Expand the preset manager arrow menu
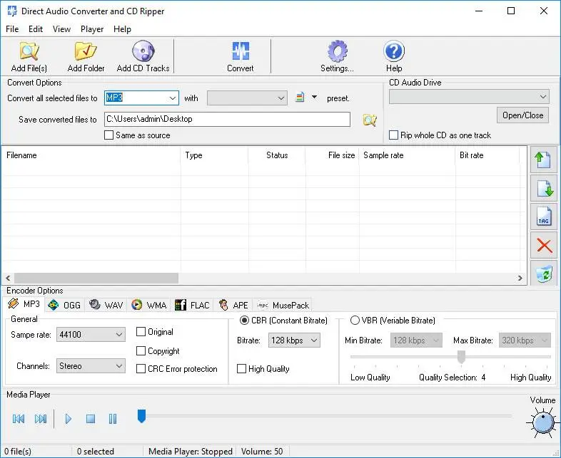 tap(314, 97)
